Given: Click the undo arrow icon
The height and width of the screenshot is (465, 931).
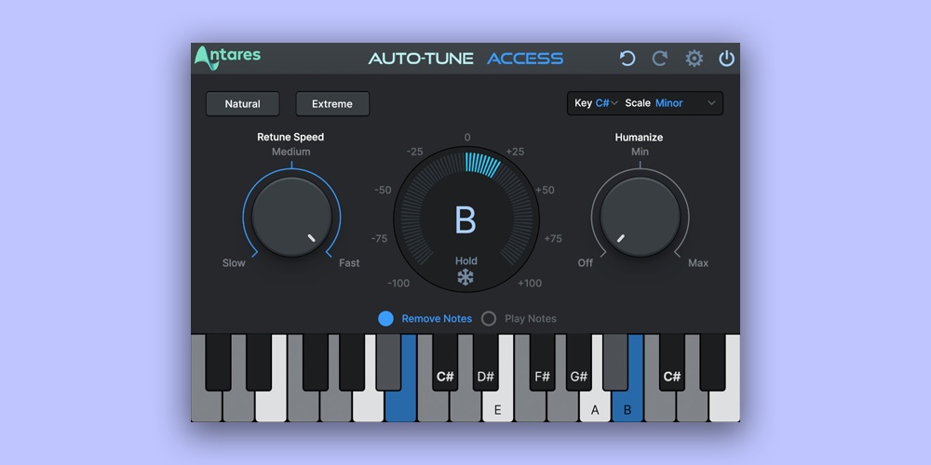Looking at the screenshot, I should tap(627, 58).
